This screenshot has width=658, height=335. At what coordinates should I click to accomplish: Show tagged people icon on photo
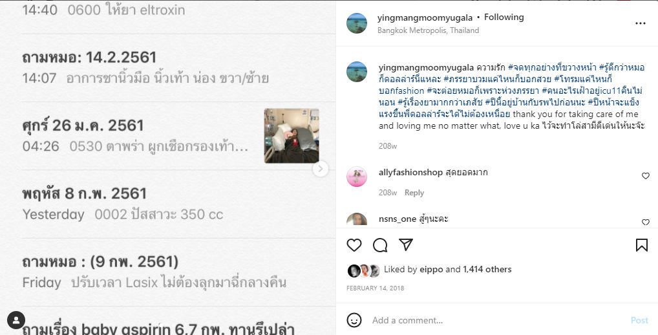(x=16, y=320)
